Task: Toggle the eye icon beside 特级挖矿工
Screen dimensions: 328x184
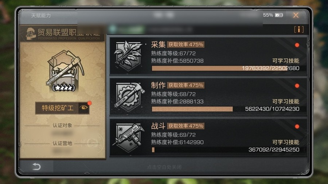Action: click(84, 108)
